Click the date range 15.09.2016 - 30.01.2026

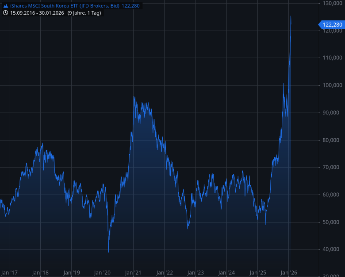[37, 13]
